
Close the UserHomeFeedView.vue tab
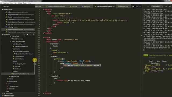tap(114, 6)
